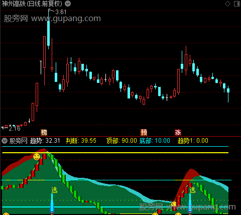Screen dimensions: 241x215
Task: Click the smiley face near indicator peak
Action: pyautogui.click(x=37, y=157)
